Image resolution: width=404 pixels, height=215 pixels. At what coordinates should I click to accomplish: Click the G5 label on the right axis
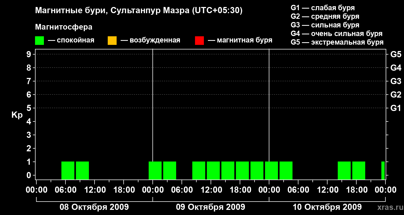click(x=396, y=55)
